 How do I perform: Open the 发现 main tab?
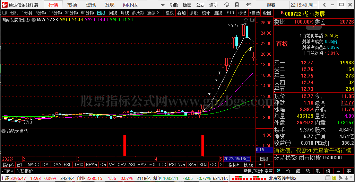tap(109, 5)
